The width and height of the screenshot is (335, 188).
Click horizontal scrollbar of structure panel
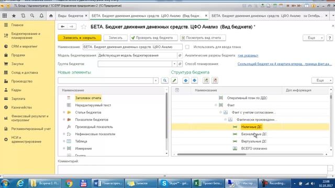tap(211, 155)
